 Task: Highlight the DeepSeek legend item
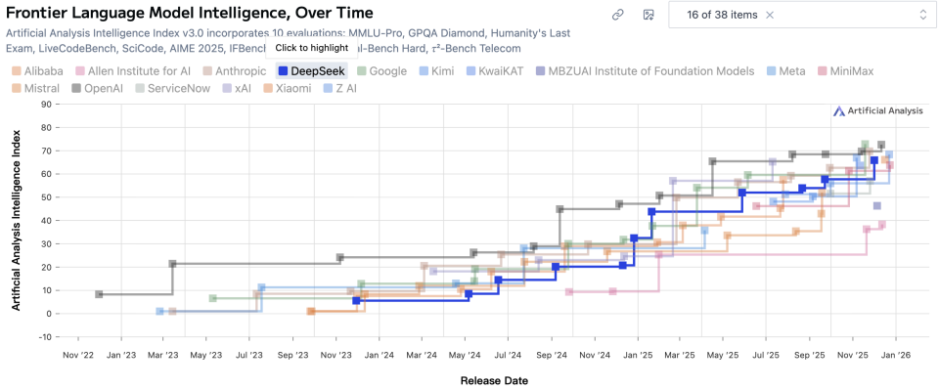[311, 71]
